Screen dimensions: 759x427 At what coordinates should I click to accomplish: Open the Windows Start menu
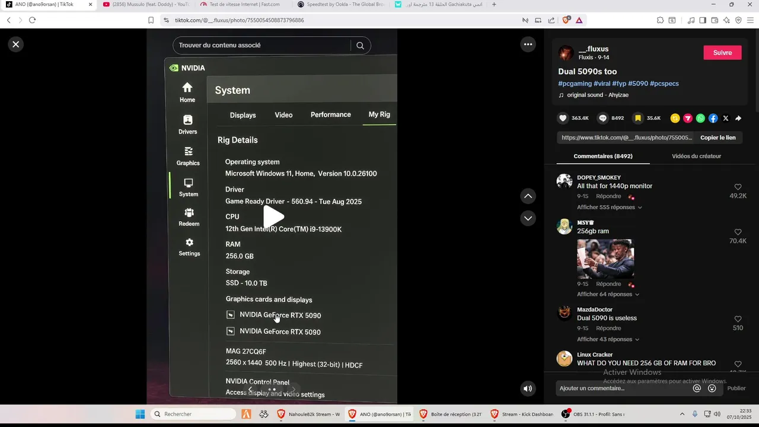(140, 414)
